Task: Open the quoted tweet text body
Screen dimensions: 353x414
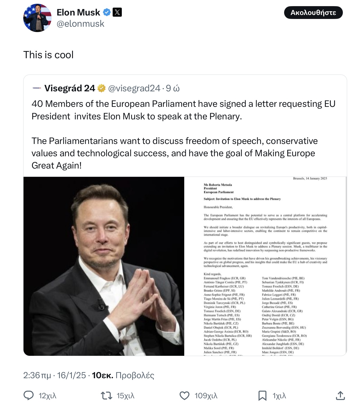Action: 183,135
